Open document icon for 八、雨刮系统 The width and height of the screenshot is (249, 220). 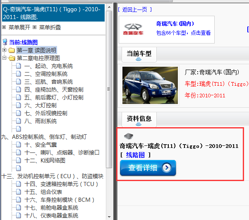[x=19, y=121]
